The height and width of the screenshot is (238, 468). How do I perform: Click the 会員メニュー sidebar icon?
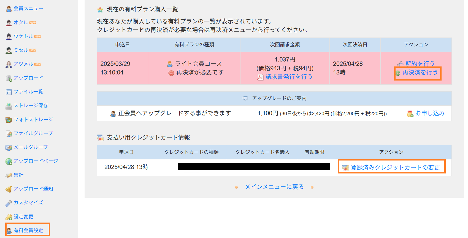coord(9,9)
